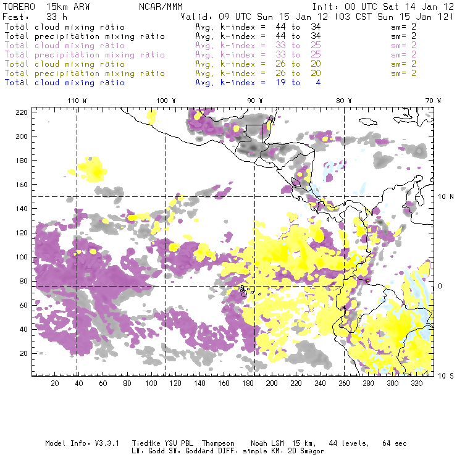Image resolution: width=457 pixels, height=457 pixels.
Task: Click the "320" tick on the horizontal axis
Action: 416,384
